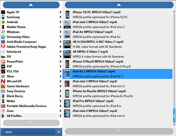Select iPhone 6 Plus/6 MPEG4 Video thumbnail
Viewport: 176px width, 136px height.
67,64
